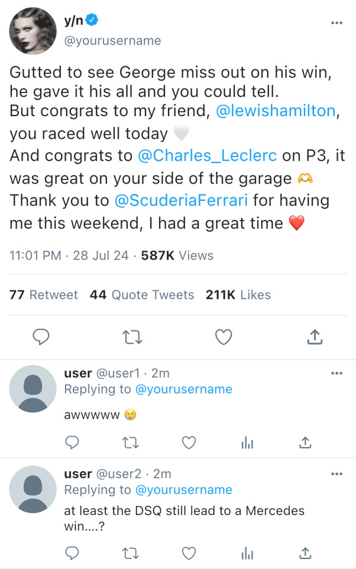View the 44 Quote Tweets
Screen dimensions: 356x569
click(x=142, y=295)
